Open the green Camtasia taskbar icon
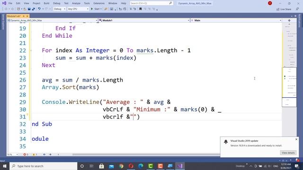This screenshot has height=170, width=303. click(x=151, y=166)
